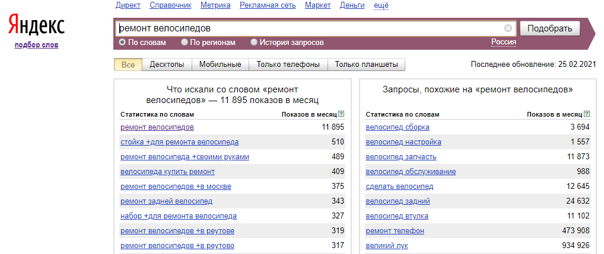Open the 'Справочник' top link
The height and width of the screenshot is (254, 604).
click(171, 5)
